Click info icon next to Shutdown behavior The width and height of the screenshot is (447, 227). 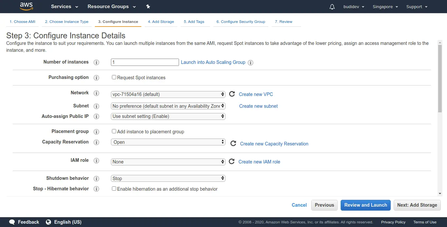click(96, 179)
